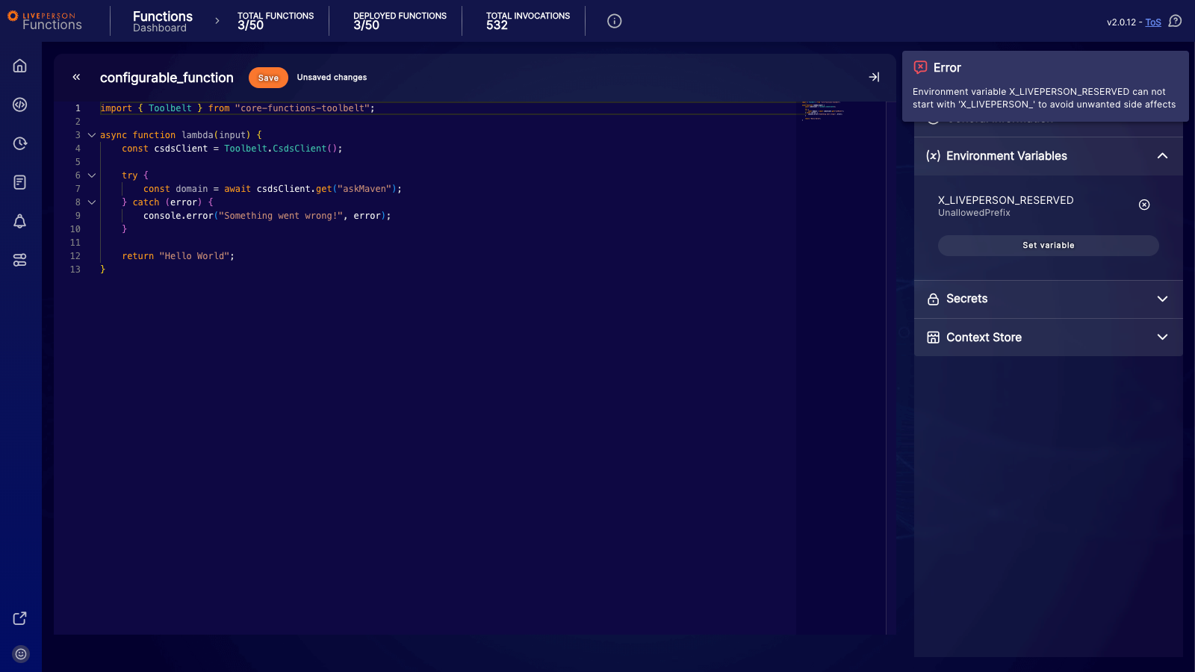Go back with the double-chevron icon
Viewport: 1195px width, 672px height.
pyautogui.click(x=76, y=77)
